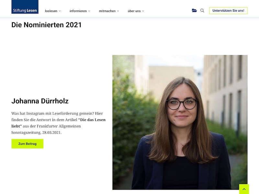Click the Johanna Dürrholz heading
Screen dimensions: 259x194
(40, 101)
